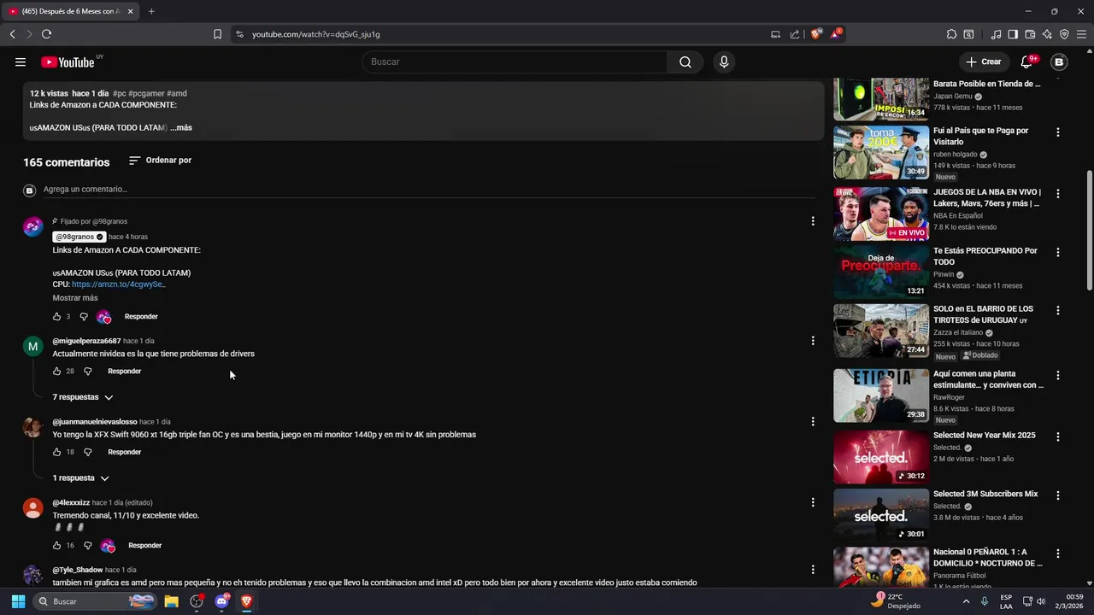Reply to @juanmanuelnievaslosso's comment
This screenshot has width=1094, height=615.
tap(125, 452)
